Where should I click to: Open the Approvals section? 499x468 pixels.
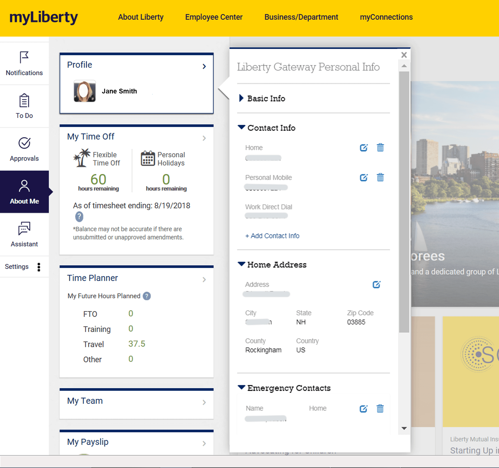(x=24, y=149)
